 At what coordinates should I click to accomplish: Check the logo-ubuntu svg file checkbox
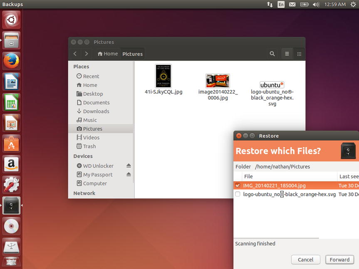pyautogui.click(x=238, y=194)
